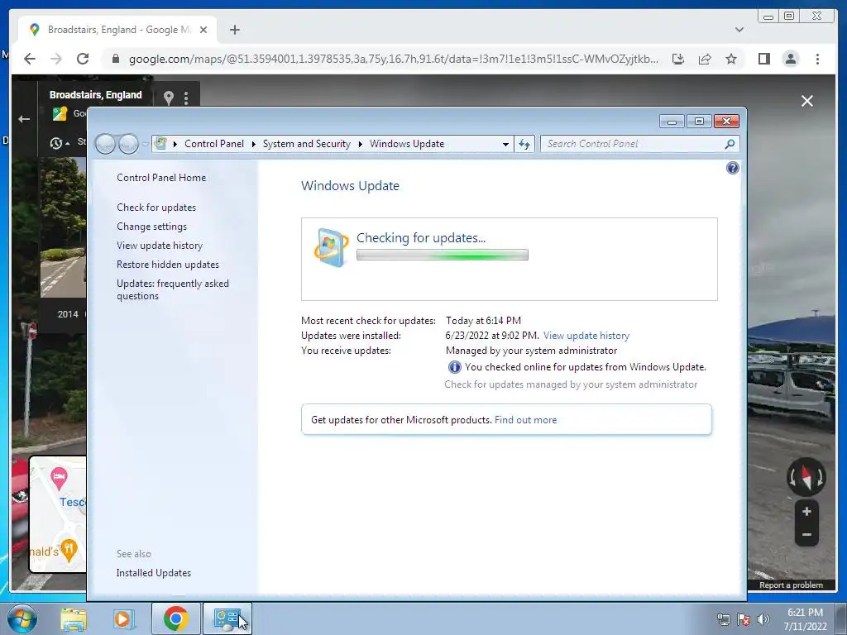
Task: Share this page from Chrome toolbar
Action: click(705, 59)
